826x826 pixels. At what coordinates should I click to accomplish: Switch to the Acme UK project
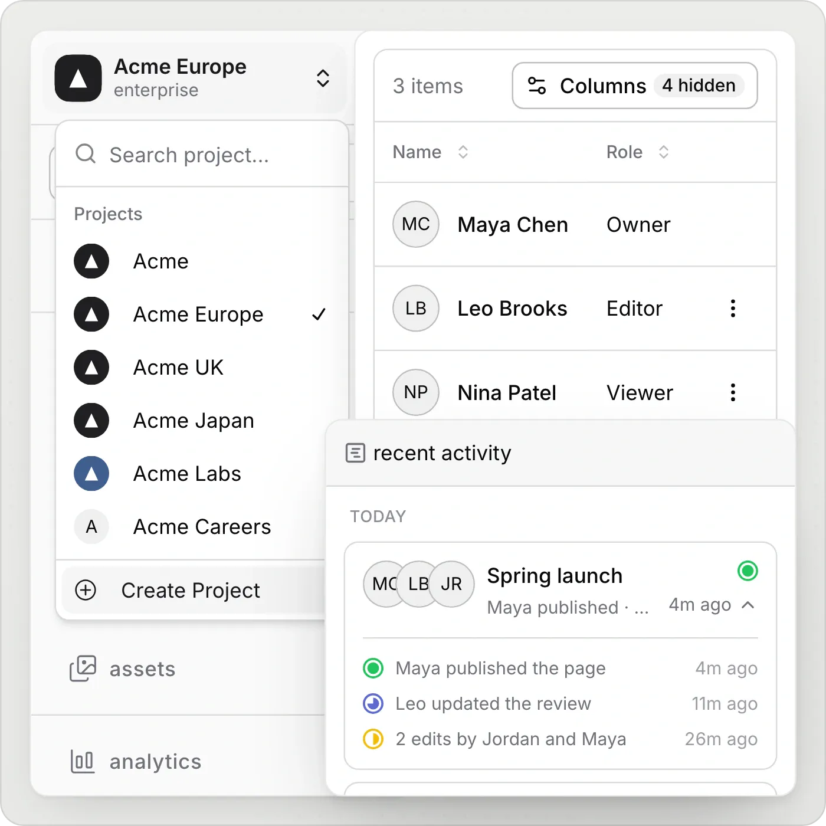[202, 368]
